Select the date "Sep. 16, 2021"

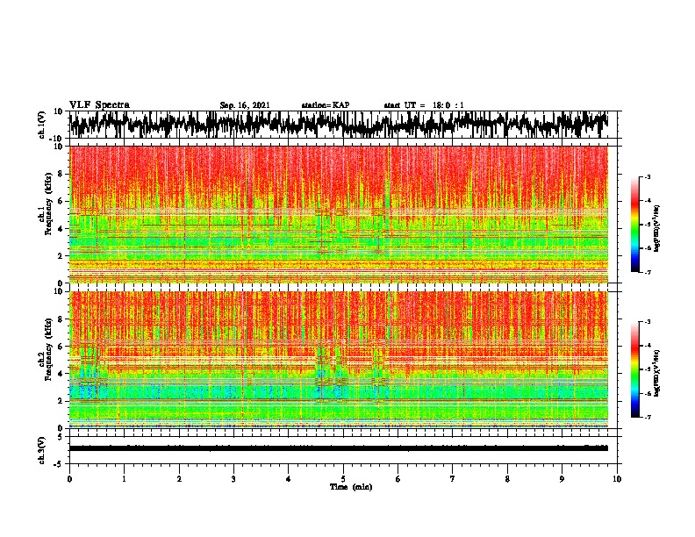point(245,105)
